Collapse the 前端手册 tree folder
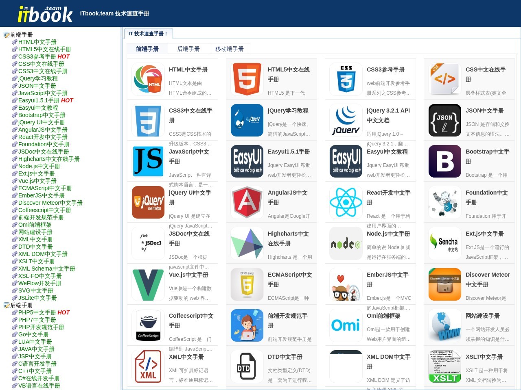Image resolution: width=521 pixels, height=390 pixels. coord(7,35)
